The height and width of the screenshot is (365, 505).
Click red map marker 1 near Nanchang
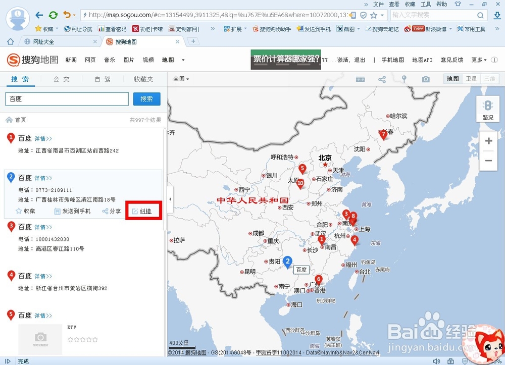[x=321, y=240]
